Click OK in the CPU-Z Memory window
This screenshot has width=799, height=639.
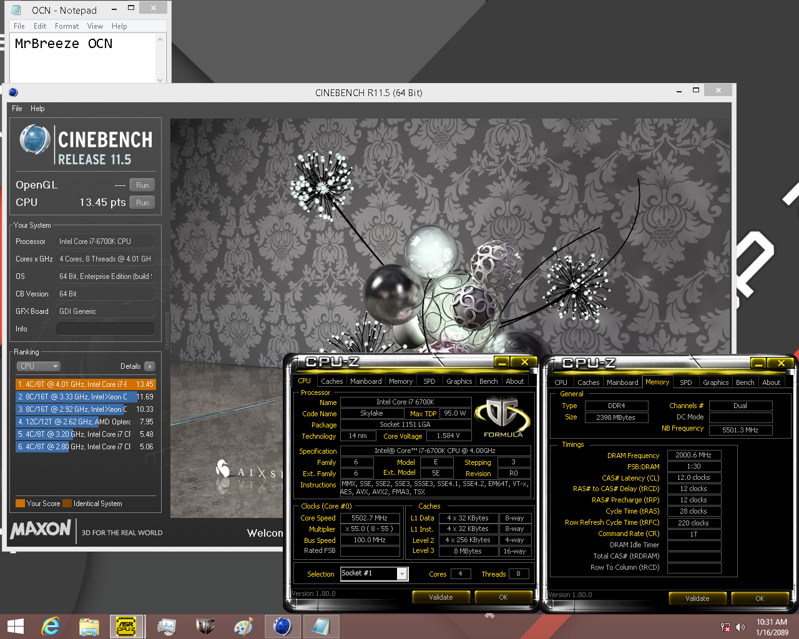tap(760, 598)
